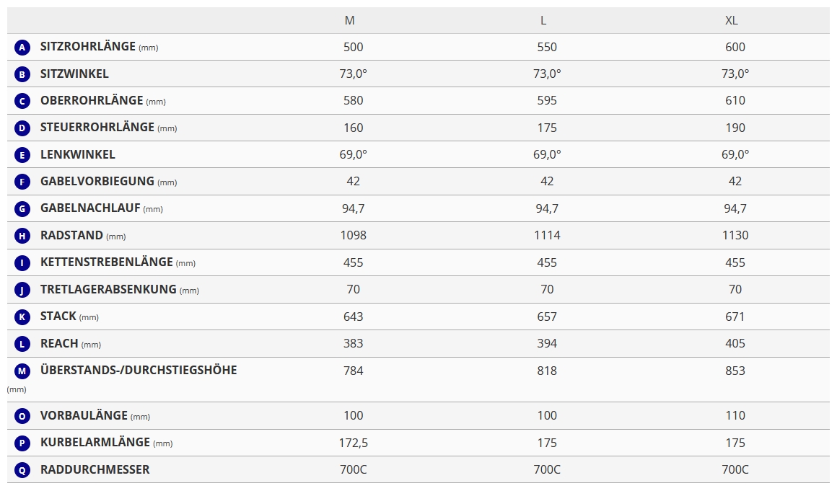Click the LENKWINKEL row label
The image size is (837, 491).
tap(78, 154)
